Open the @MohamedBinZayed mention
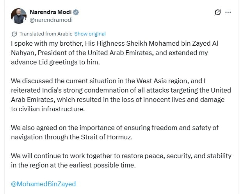Image resolution: width=242 pixels, height=194 pixels. 43,183
